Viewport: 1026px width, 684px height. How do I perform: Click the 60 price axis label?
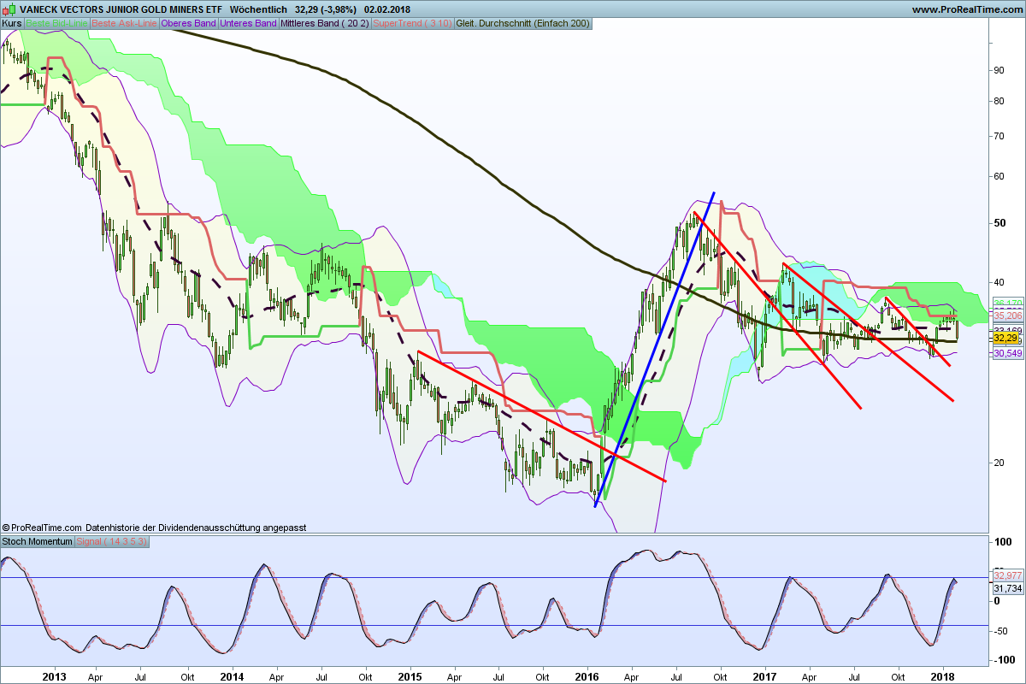point(999,176)
